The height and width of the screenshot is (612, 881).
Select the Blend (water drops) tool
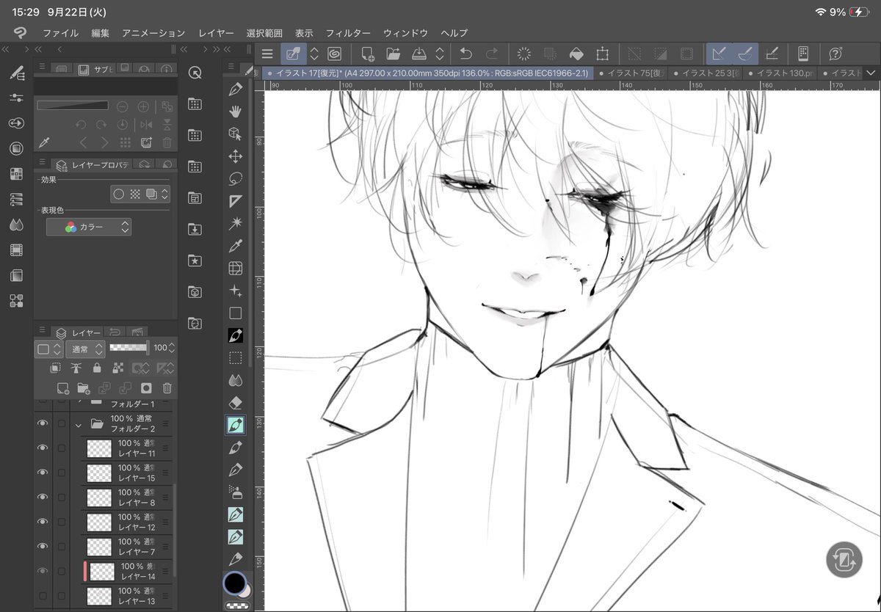pos(236,380)
